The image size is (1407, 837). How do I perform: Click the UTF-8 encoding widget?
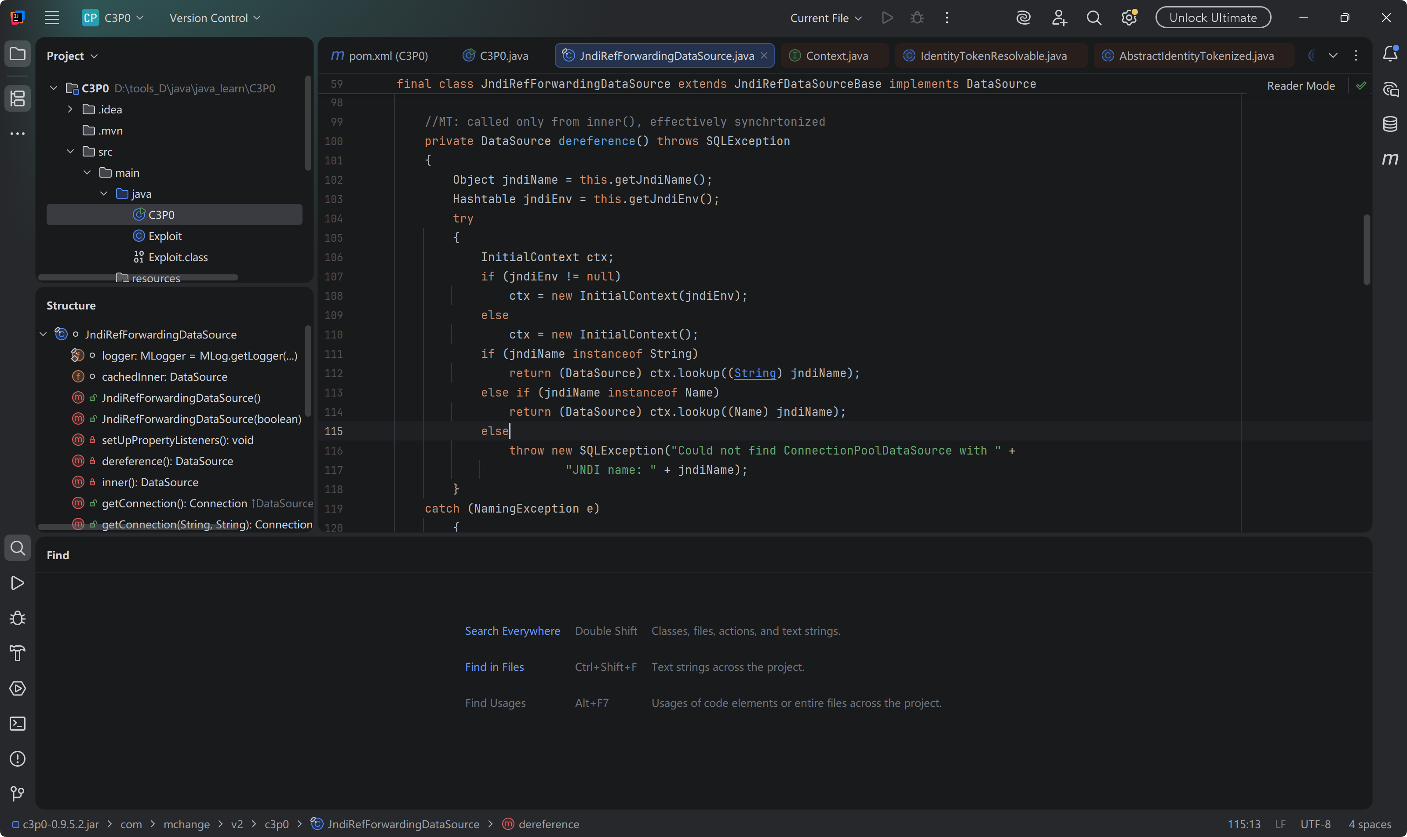pyautogui.click(x=1315, y=824)
